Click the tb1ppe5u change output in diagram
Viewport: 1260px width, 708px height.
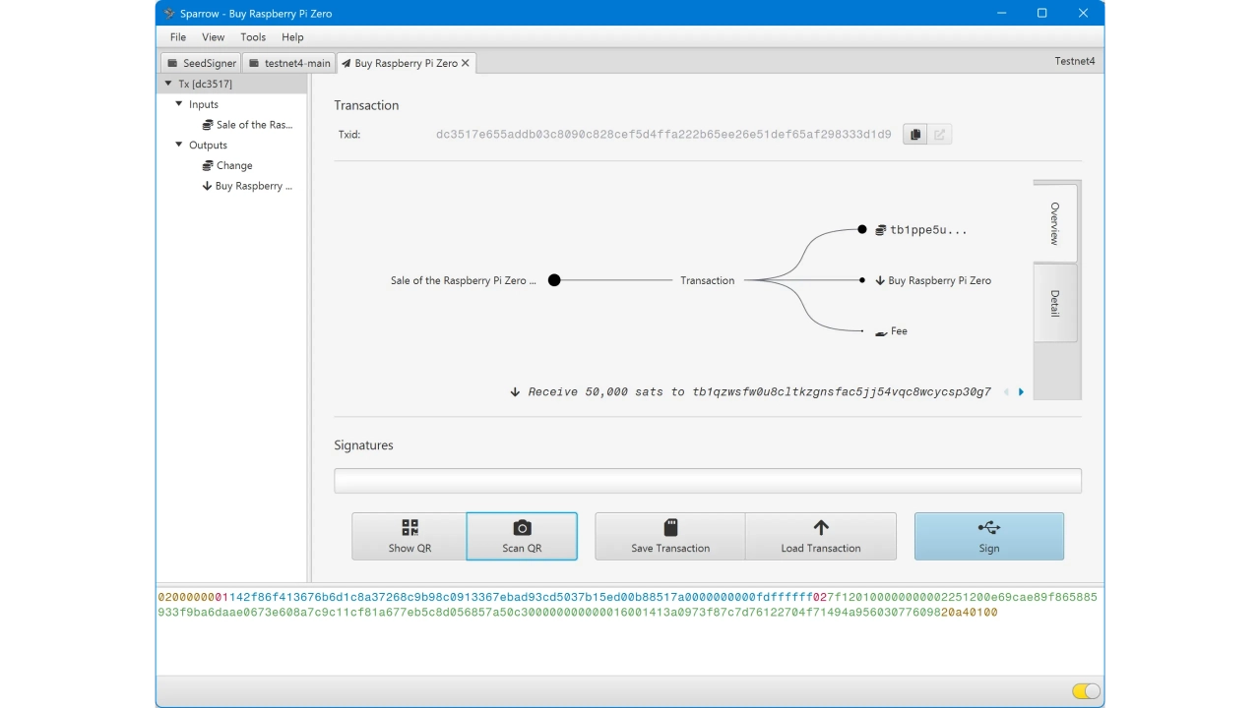tap(927, 230)
